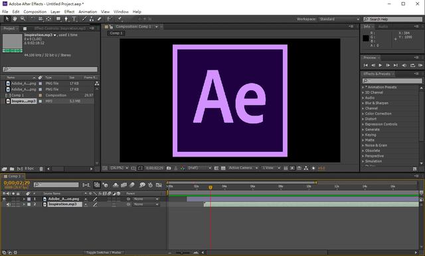The image size is (425, 256).
Task: Select the Hand tool
Action: (x=15, y=19)
